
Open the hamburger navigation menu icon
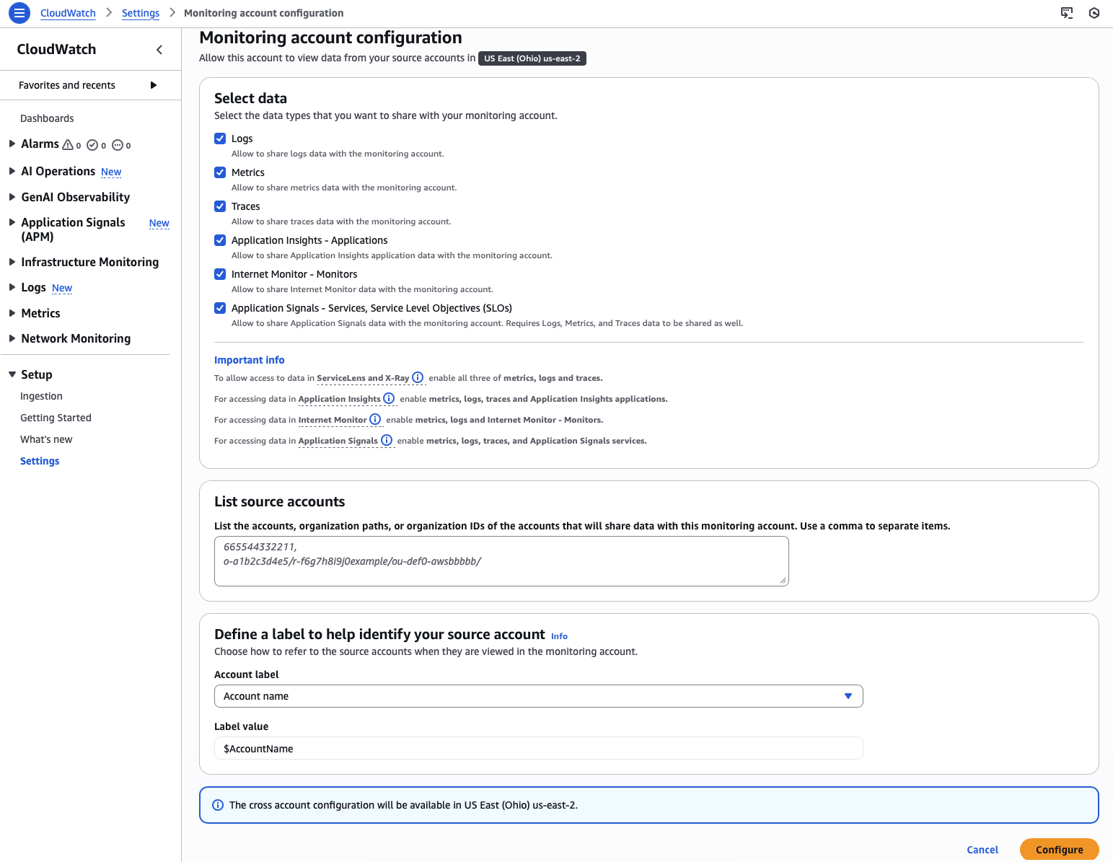click(19, 13)
